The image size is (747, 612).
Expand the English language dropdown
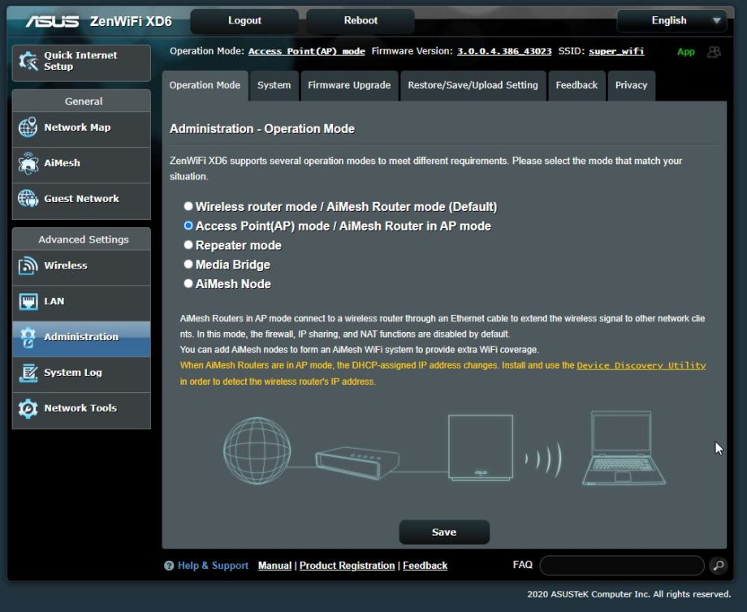point(671,21)
